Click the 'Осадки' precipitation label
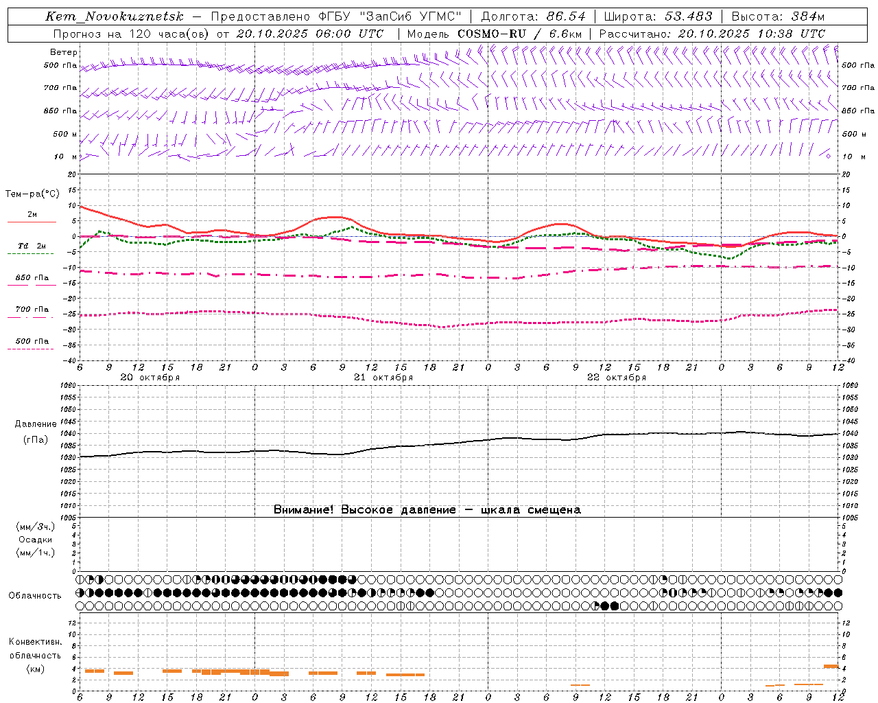The height and width of the screenshot is (703, 878). (x=36, y=540)
